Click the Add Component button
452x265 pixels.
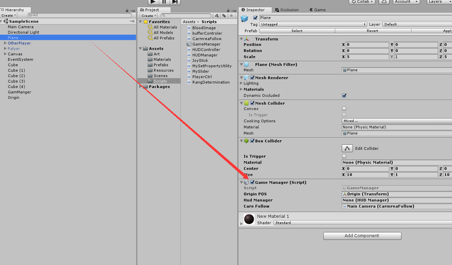(362, 236)
